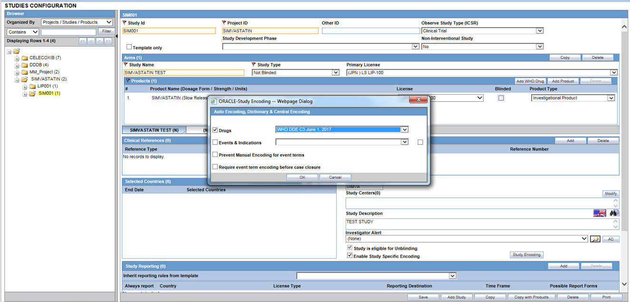630x302 pixels.
Task: Click the AC button beside Investigator Alert
Action: pyautogui.click(x=611, y=239)
